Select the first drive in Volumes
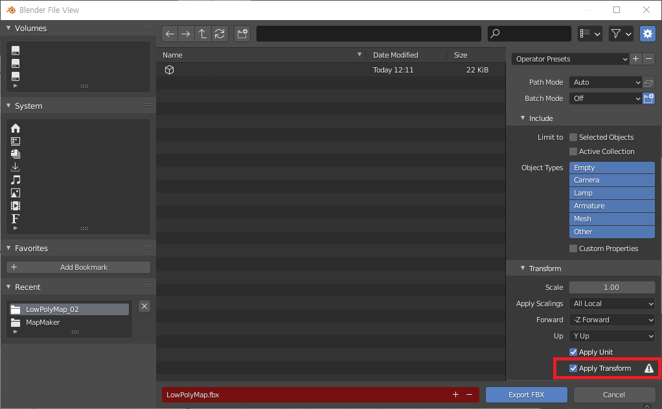The image size is (662, 409). click(x=16, y=50)
